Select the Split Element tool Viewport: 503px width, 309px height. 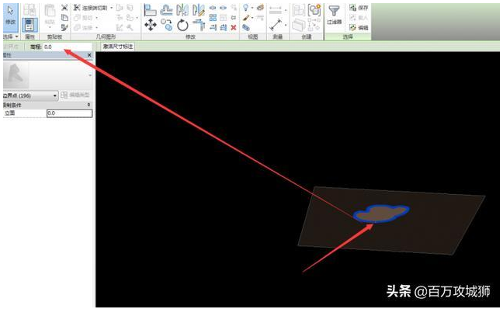click(213, 8)
